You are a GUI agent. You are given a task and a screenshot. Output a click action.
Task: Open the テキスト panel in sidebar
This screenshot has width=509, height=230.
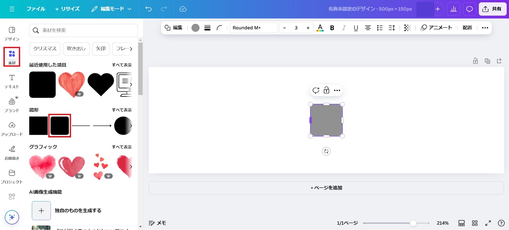point(12,81)
